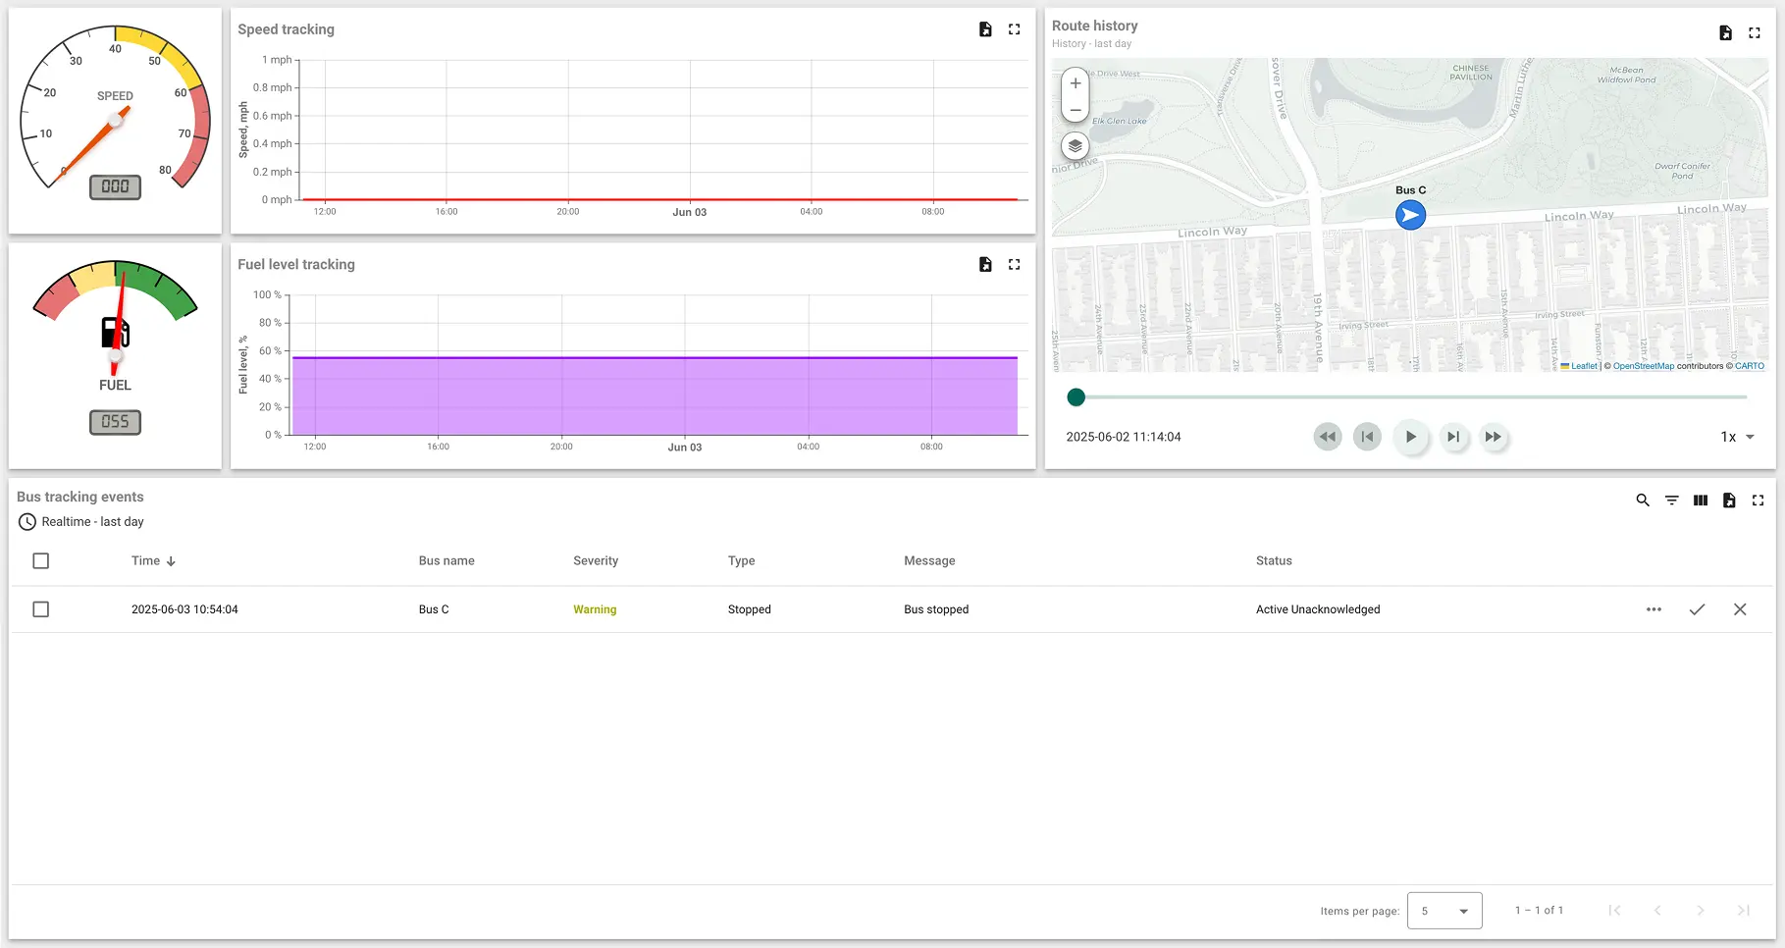1785x948 pixels.
Task: Jump to previous route history point
Action: click(x=1367, y=437)
